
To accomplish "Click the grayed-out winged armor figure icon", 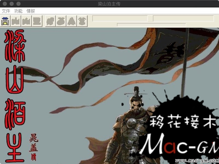I will pyautogui.click(x=82, y=21).
